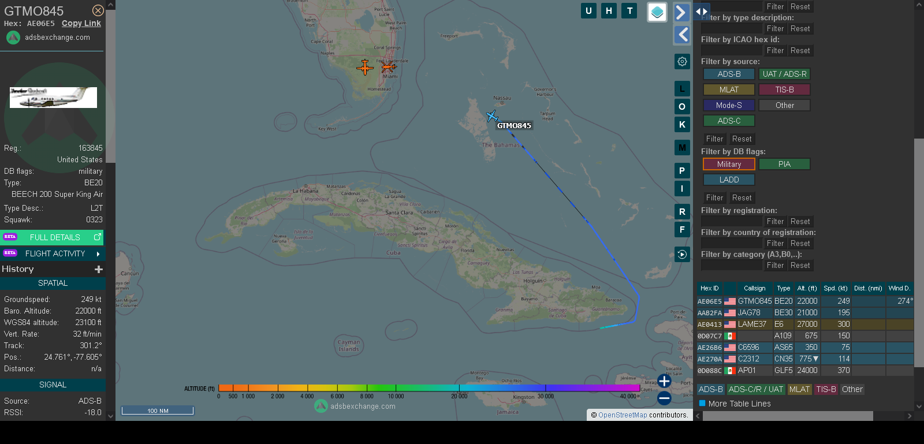Image resolution: width=924 pixels, height=444 pixels.
Task: Open FULL DETAILS for the aircraft
Action: pos(52,237)
